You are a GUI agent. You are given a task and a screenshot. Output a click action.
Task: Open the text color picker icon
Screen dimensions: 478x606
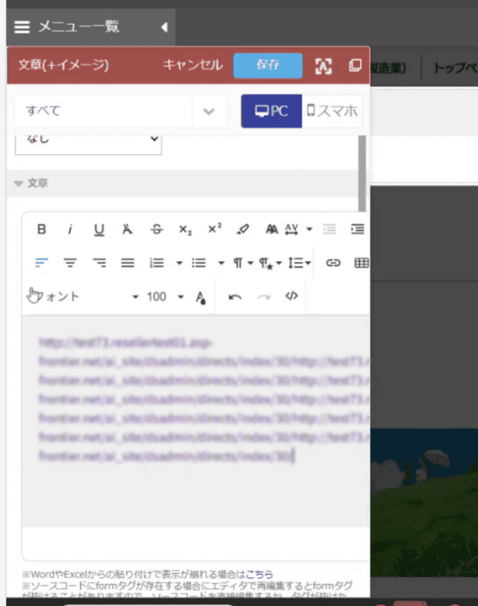(x=201, y=297)
